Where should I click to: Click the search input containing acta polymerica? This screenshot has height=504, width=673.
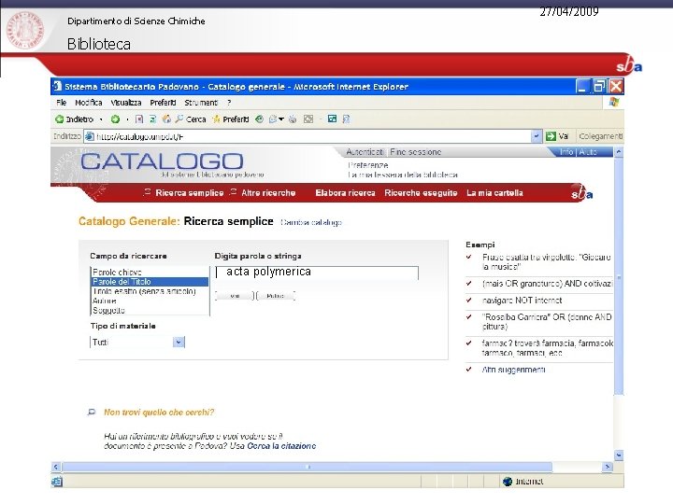point(317,273)
